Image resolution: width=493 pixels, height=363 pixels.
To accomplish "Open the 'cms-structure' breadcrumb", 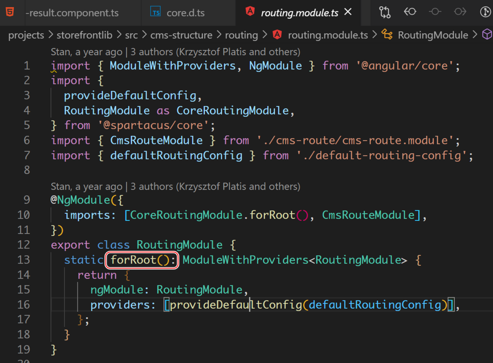I will (181, 35).
